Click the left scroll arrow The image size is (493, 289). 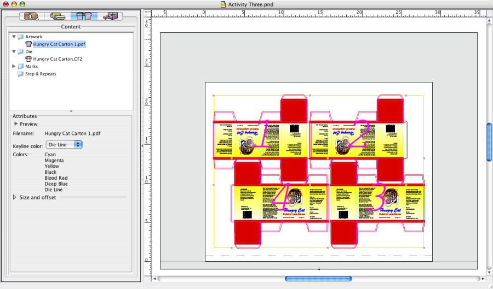pos(154,279)
